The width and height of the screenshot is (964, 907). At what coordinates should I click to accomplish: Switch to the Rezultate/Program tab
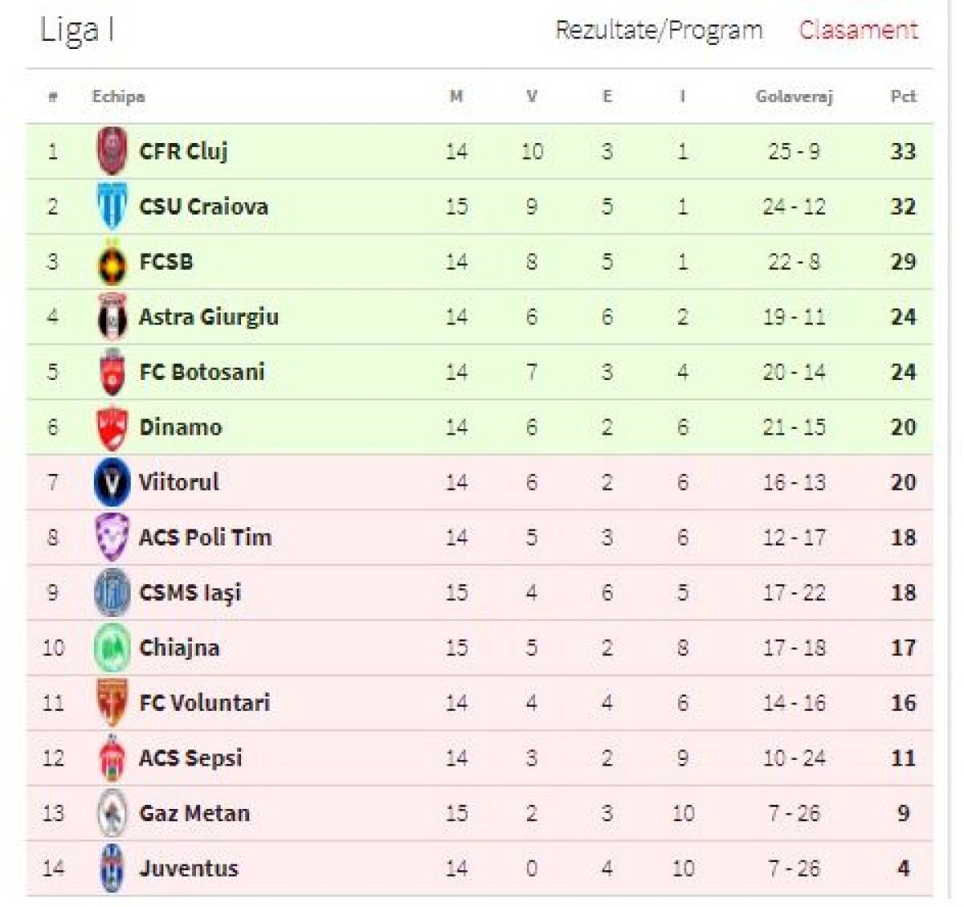coord(659,31)
